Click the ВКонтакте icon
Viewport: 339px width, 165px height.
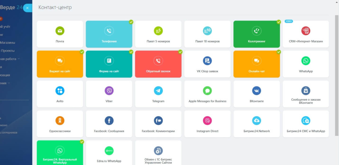pyautogui.click(x=257, y=91)
